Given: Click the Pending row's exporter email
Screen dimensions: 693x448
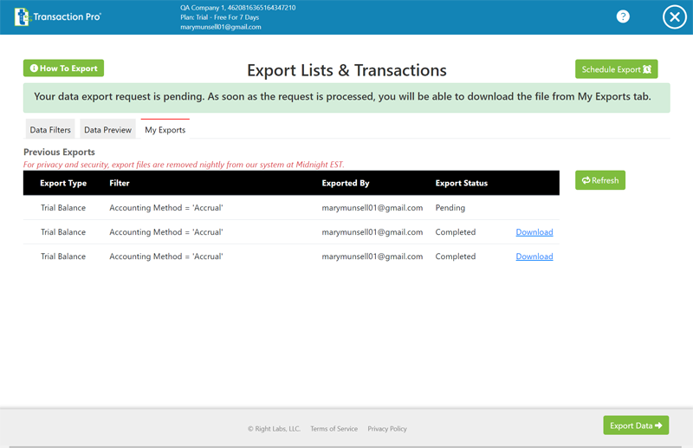Looking at the screenshot, I should [372, 208].
